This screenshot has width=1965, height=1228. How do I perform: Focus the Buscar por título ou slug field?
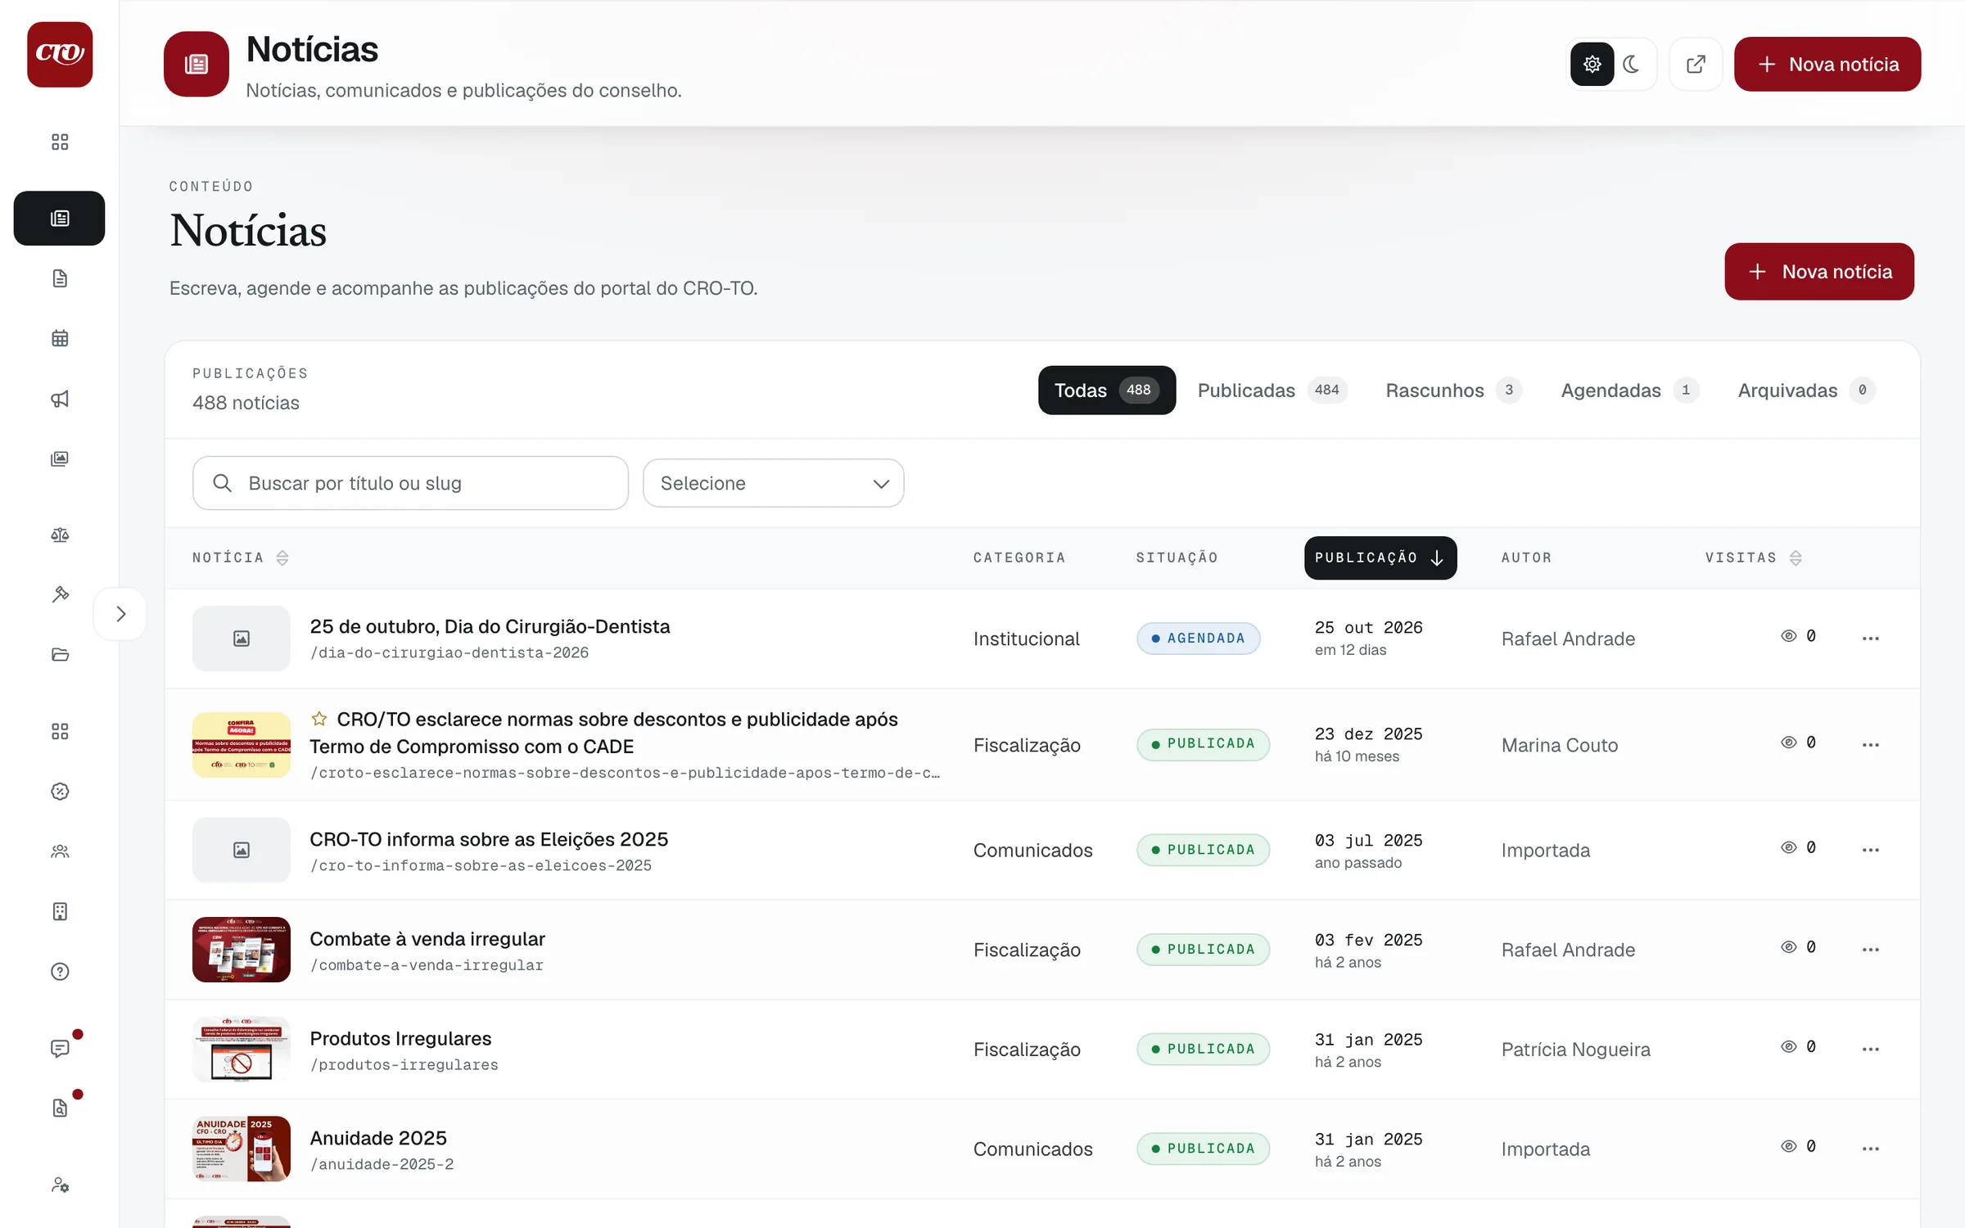click(410, 483)
